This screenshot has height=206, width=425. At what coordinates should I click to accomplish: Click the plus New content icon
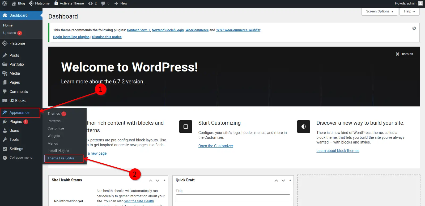116,3
